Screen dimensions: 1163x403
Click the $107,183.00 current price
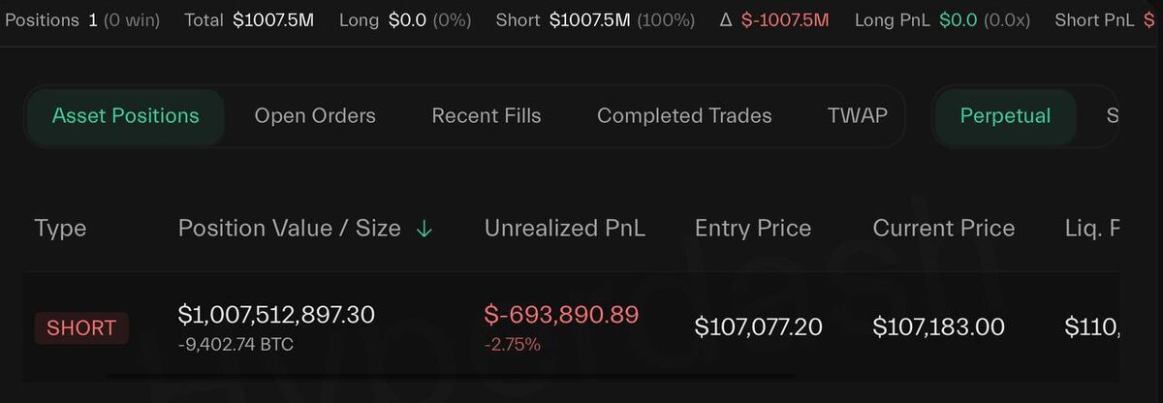click(x=939, y=327)
